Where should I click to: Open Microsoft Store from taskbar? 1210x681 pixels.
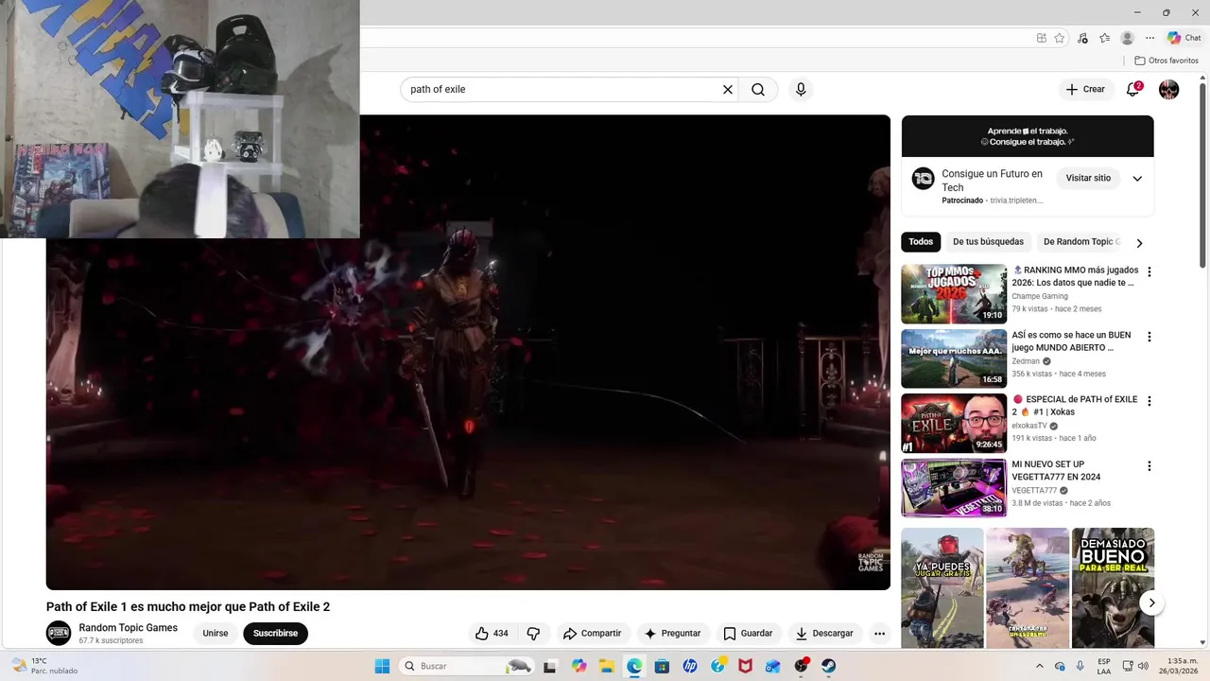click(x=662, y=666)
